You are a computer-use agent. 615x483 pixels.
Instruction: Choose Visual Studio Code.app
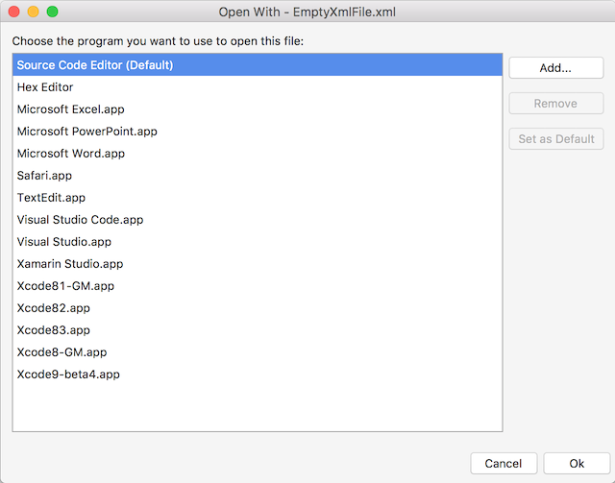[258, 220]
